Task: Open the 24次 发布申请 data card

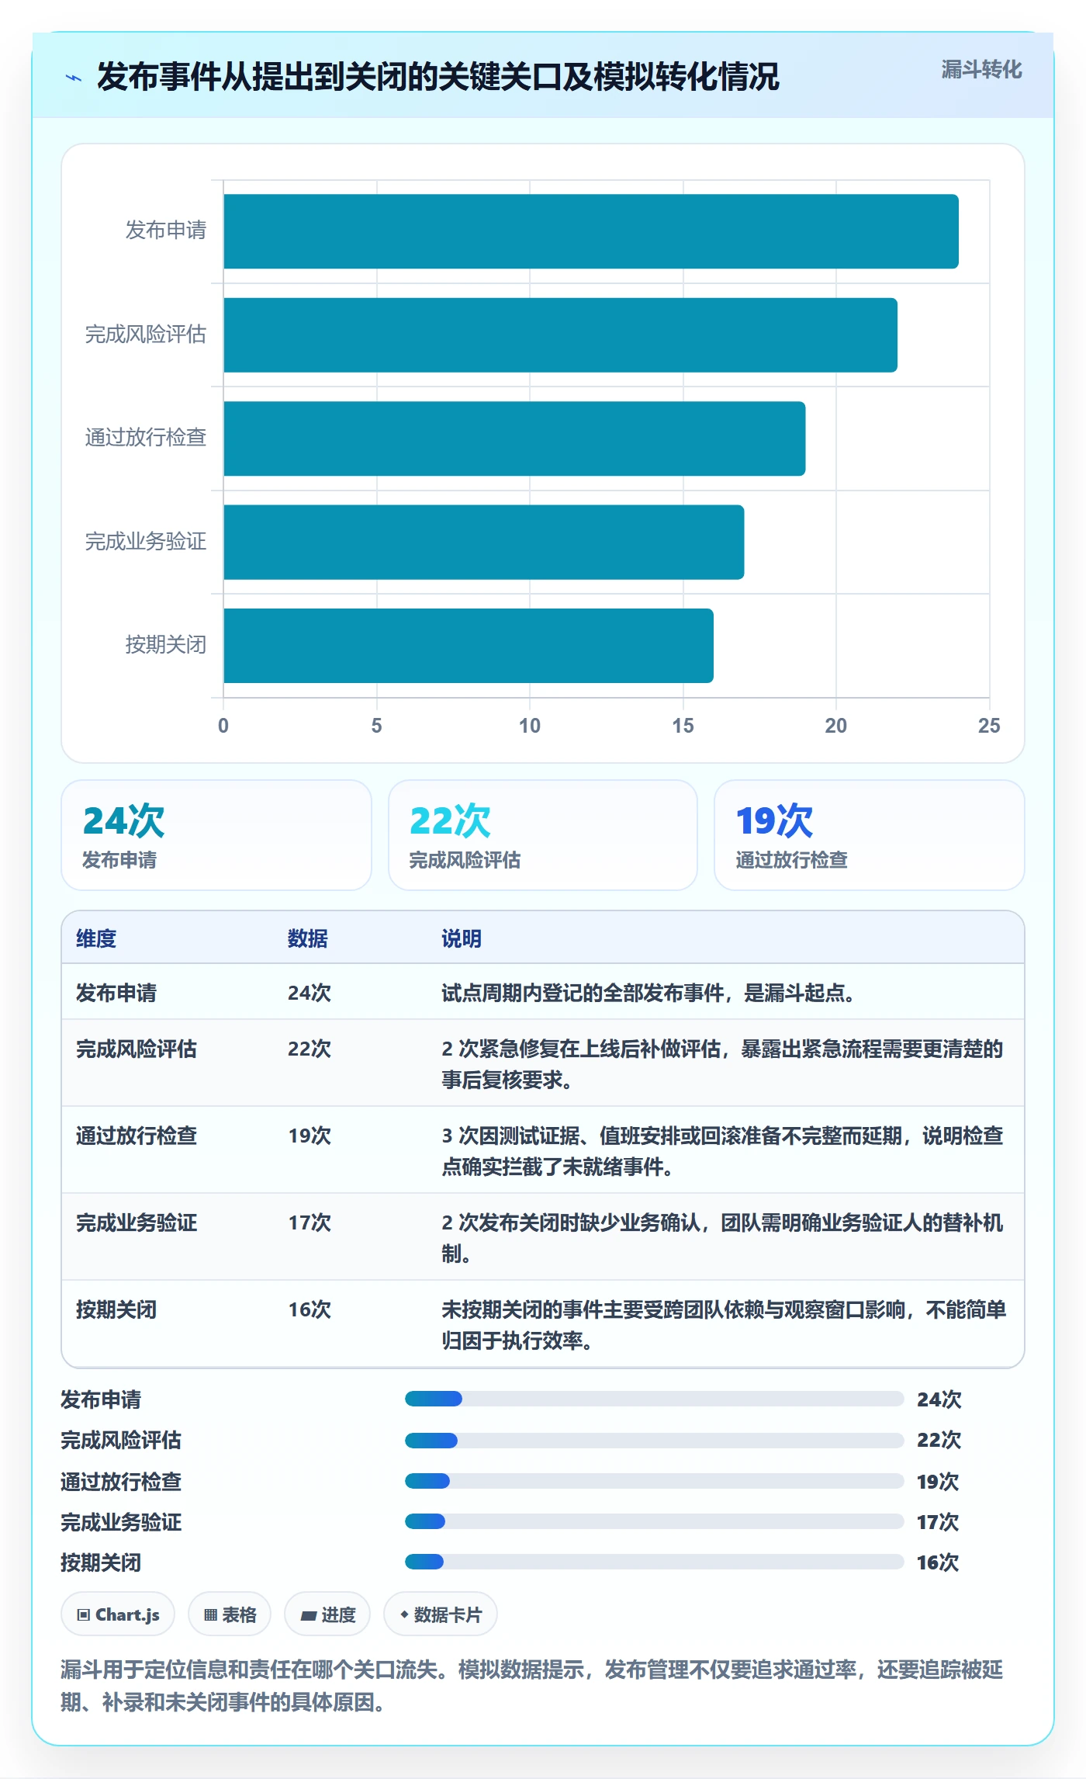Action: pos(216,835)
